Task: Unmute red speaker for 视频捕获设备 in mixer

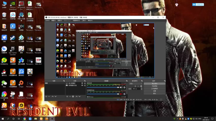Action: (x=121, y=94)
